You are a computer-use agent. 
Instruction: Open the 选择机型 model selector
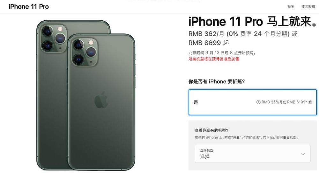tap(252, 154)
